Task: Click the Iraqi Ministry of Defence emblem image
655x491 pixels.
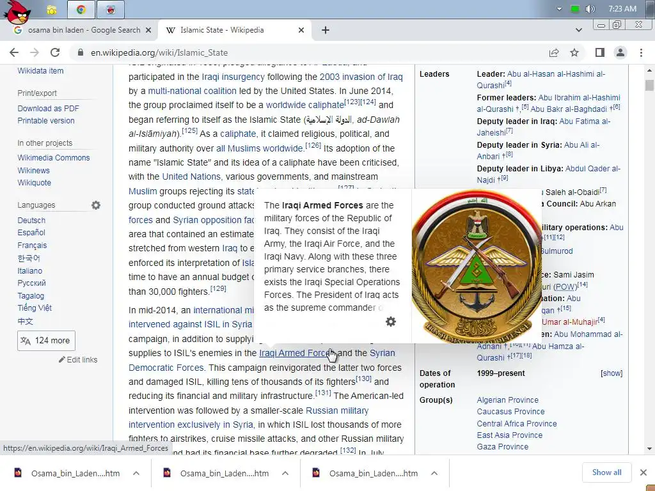Action: (476, 266)
